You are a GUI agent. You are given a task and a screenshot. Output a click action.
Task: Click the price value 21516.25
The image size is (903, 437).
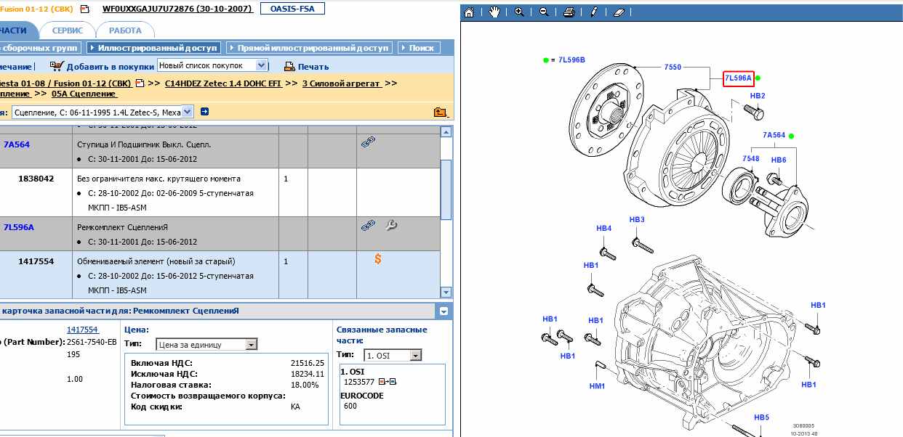(308, 362)
